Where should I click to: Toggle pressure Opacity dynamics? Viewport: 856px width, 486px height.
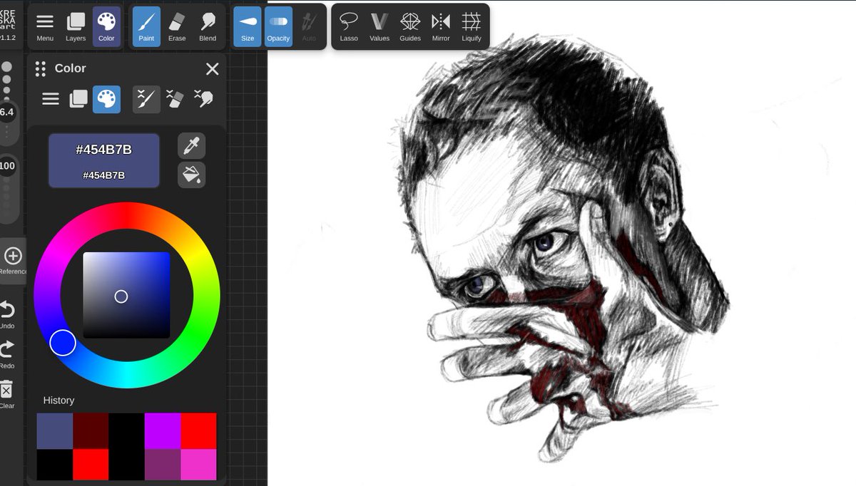click(278, 26)
